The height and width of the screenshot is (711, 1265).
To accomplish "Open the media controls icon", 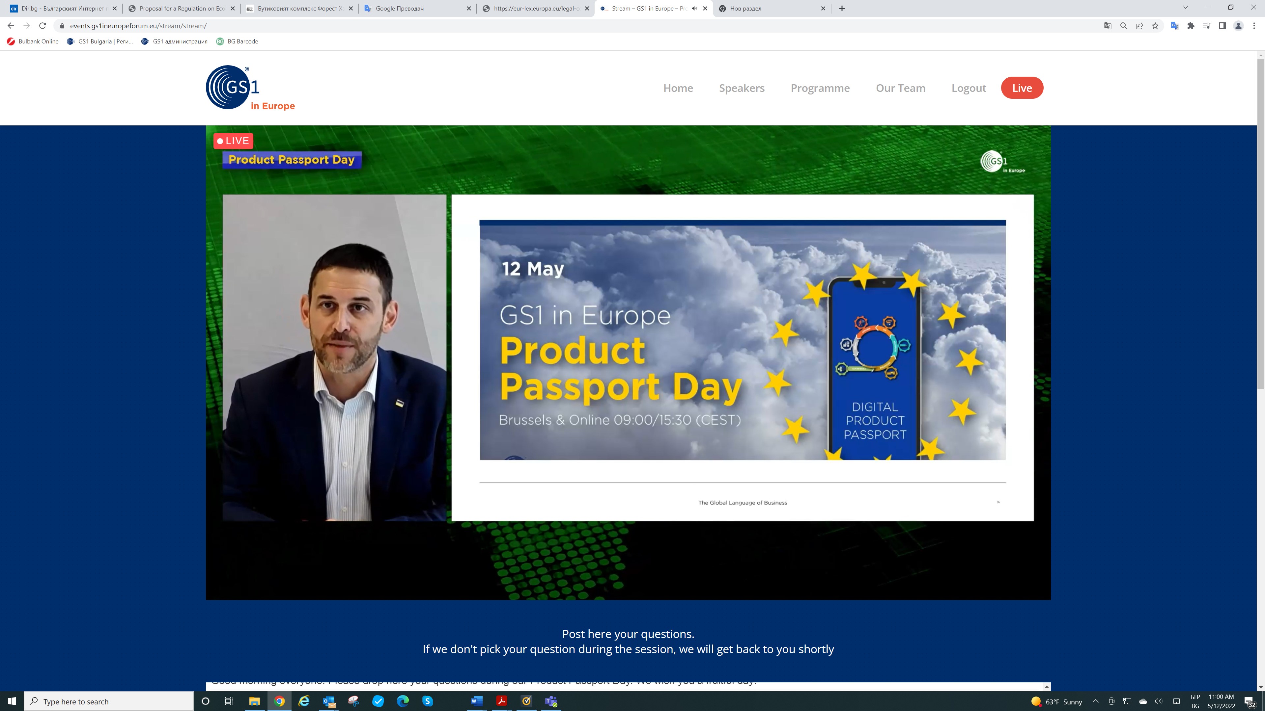I will coord(1207,26).
